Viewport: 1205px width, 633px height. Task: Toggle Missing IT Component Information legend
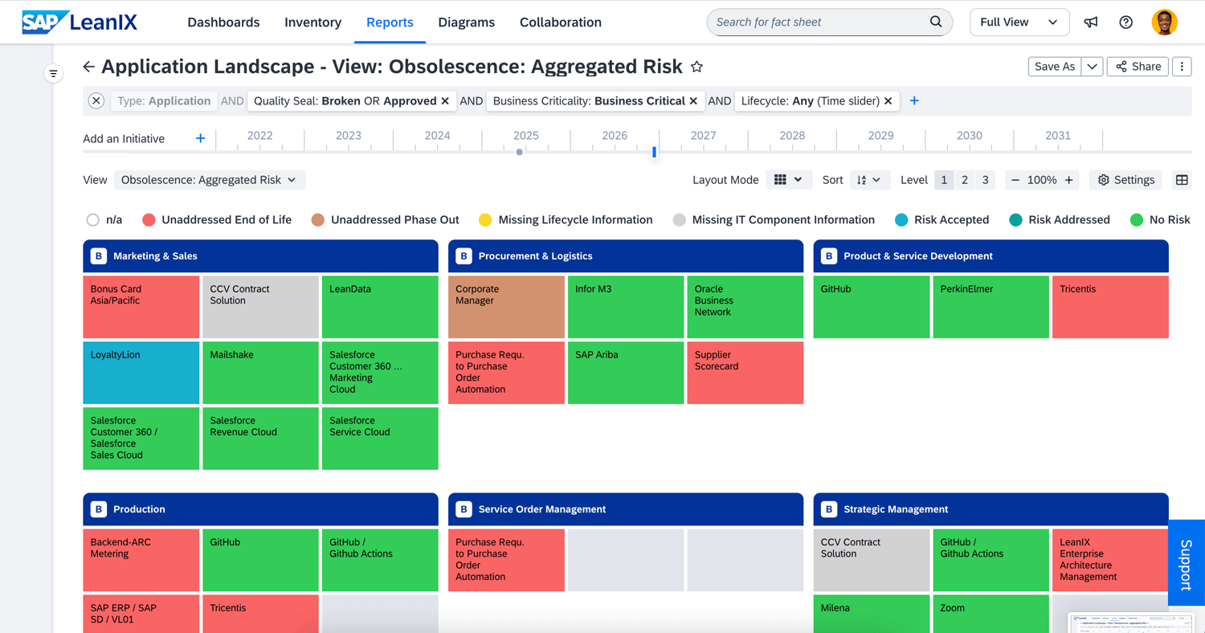click(x=774, y=219)
